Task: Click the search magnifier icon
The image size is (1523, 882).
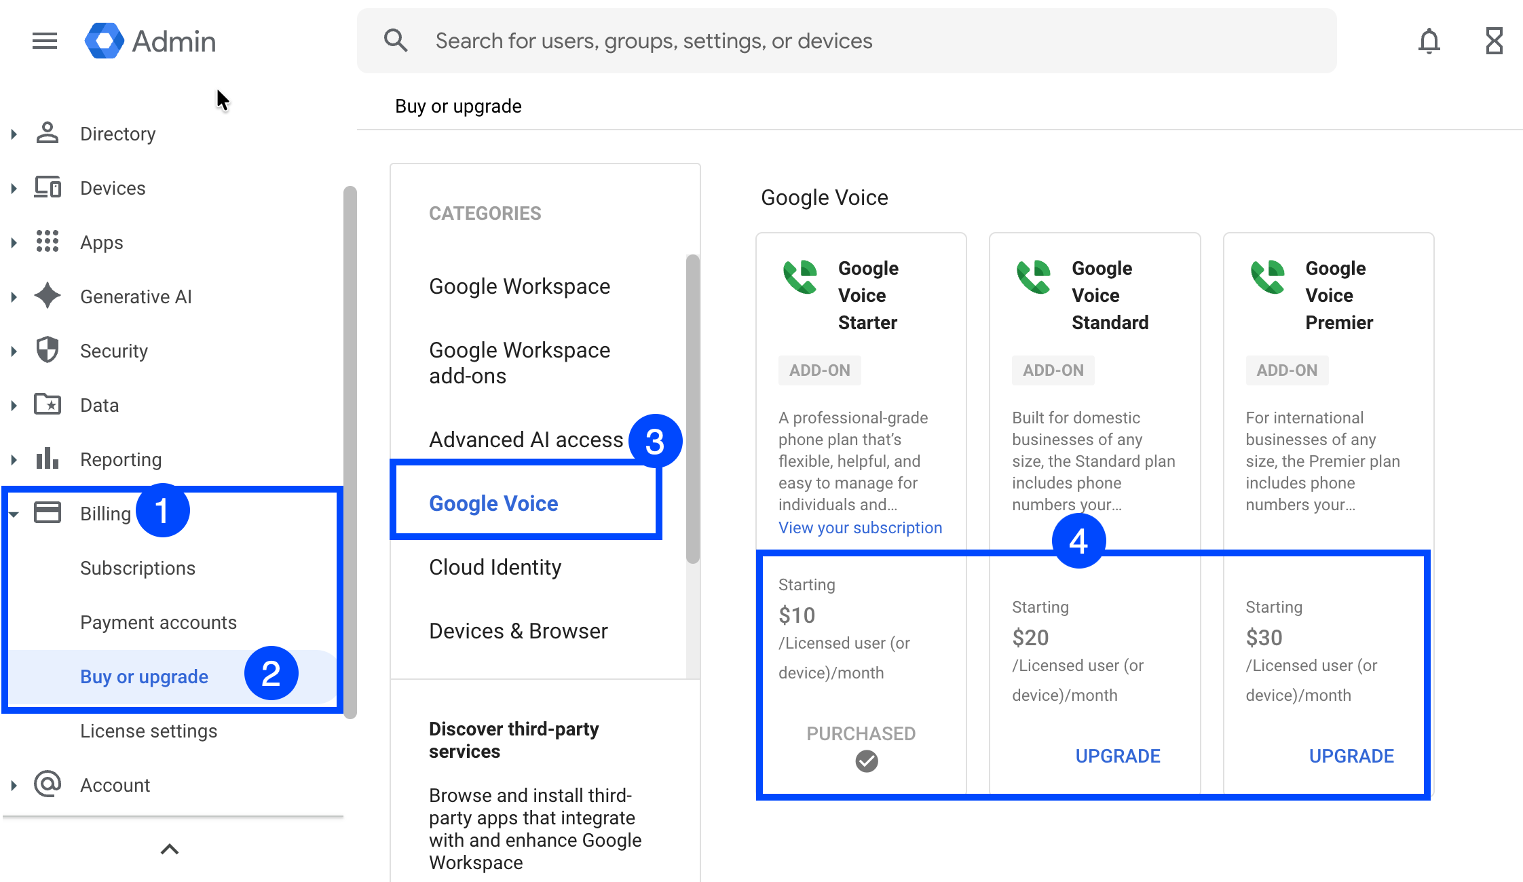Action: tap(396, 41)
